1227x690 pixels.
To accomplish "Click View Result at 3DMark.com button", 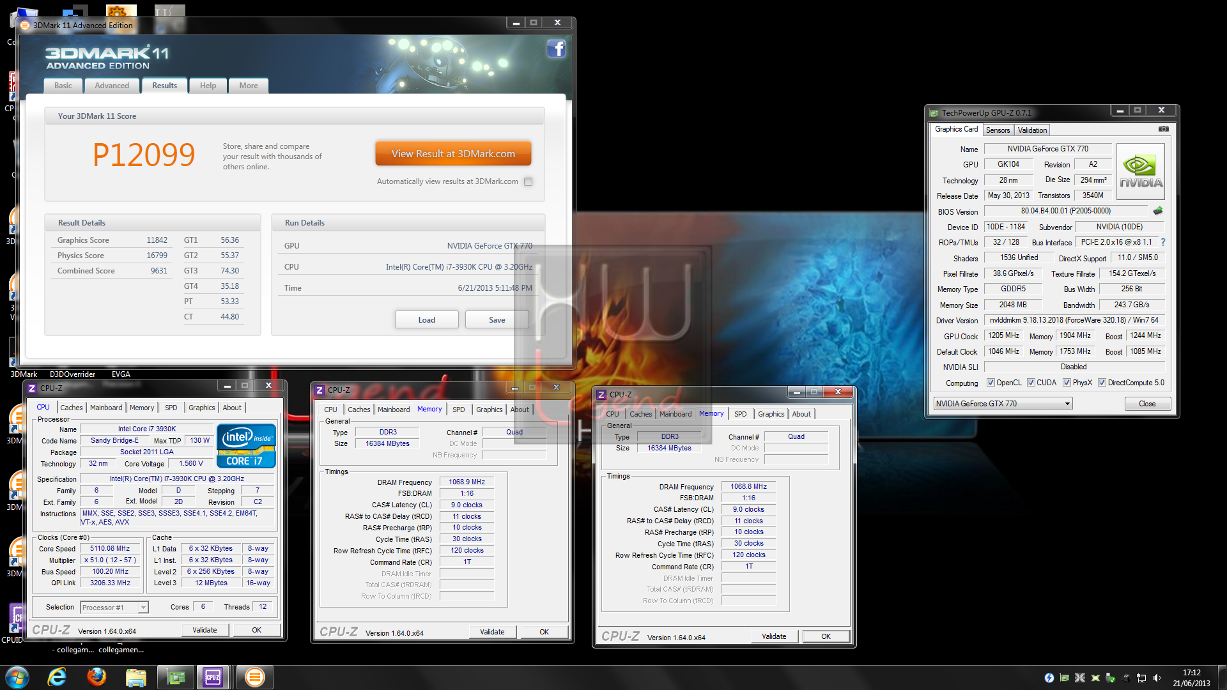I will click(x=453, y=154).
